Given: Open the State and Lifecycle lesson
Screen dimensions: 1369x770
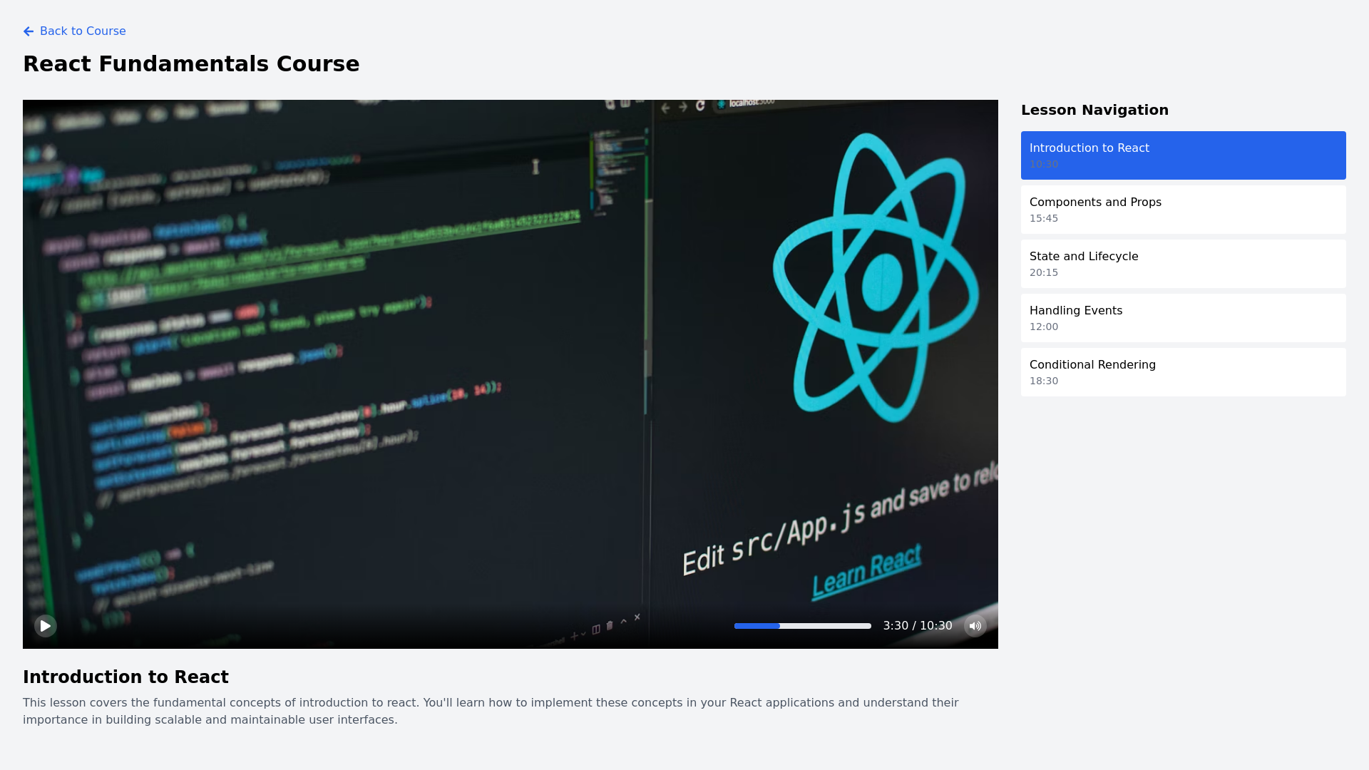Looking at the screenshot, I should click(1183, 264).
